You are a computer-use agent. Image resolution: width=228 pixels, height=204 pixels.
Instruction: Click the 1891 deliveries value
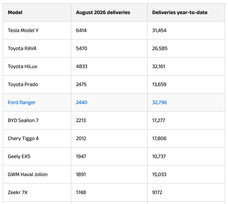[x=81, y=175]
